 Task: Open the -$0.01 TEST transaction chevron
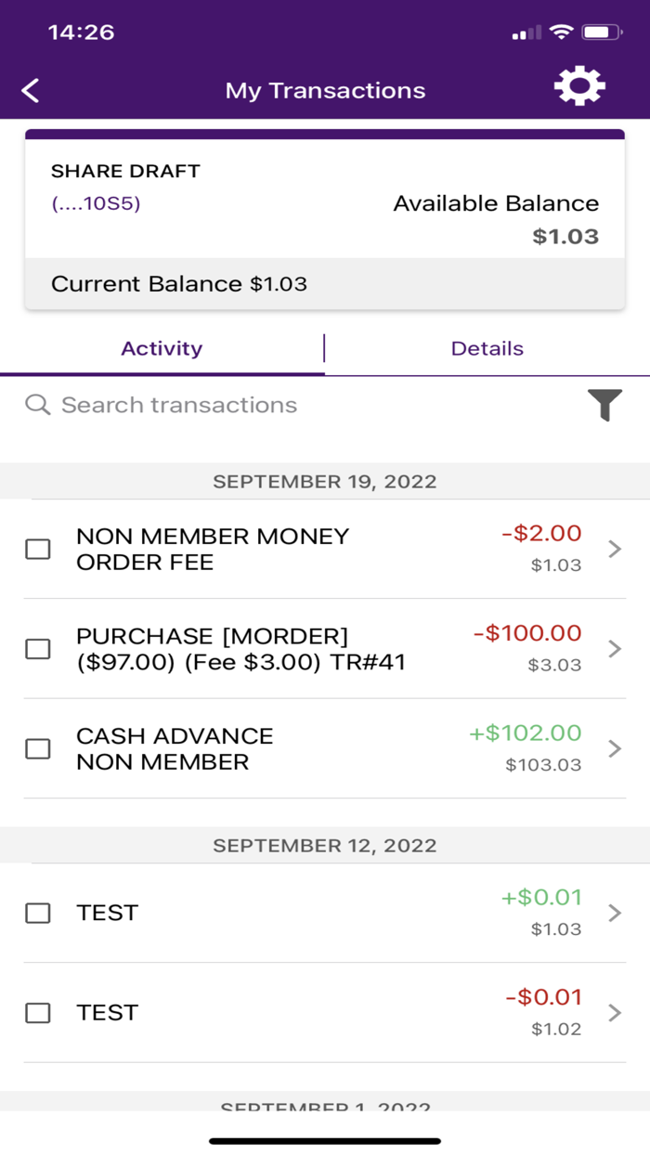click(614, 1012)
